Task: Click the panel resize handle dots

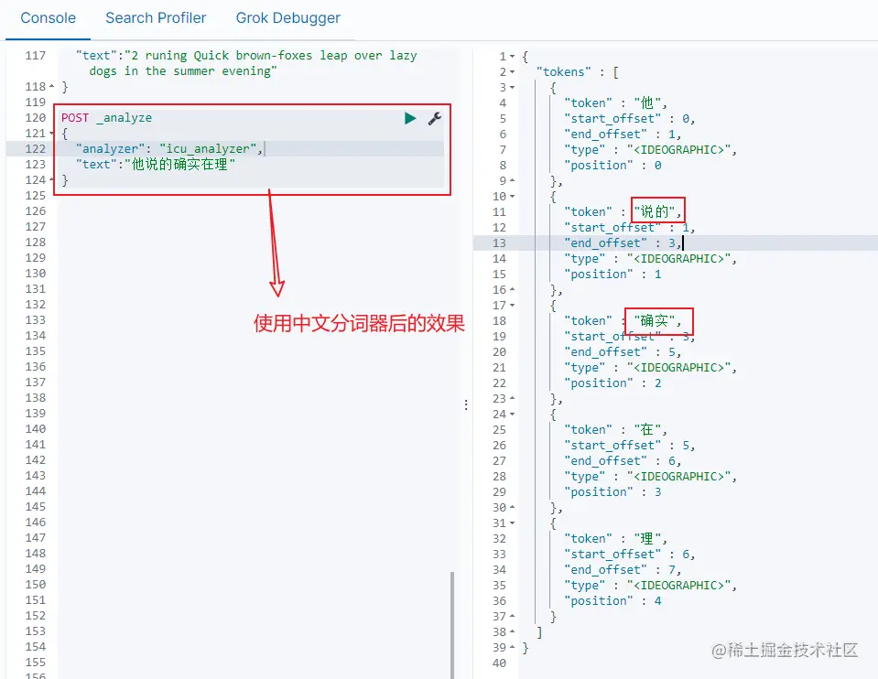Action: (466, 404)
